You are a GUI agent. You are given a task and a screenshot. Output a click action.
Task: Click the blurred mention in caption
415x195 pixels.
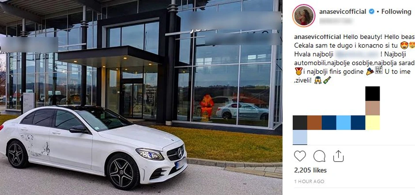(x=357, y=54)
